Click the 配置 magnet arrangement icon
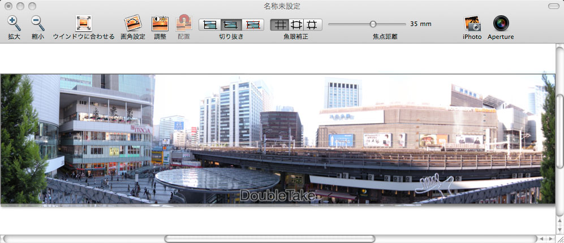The image size is (564, 243). coord(183,23)
